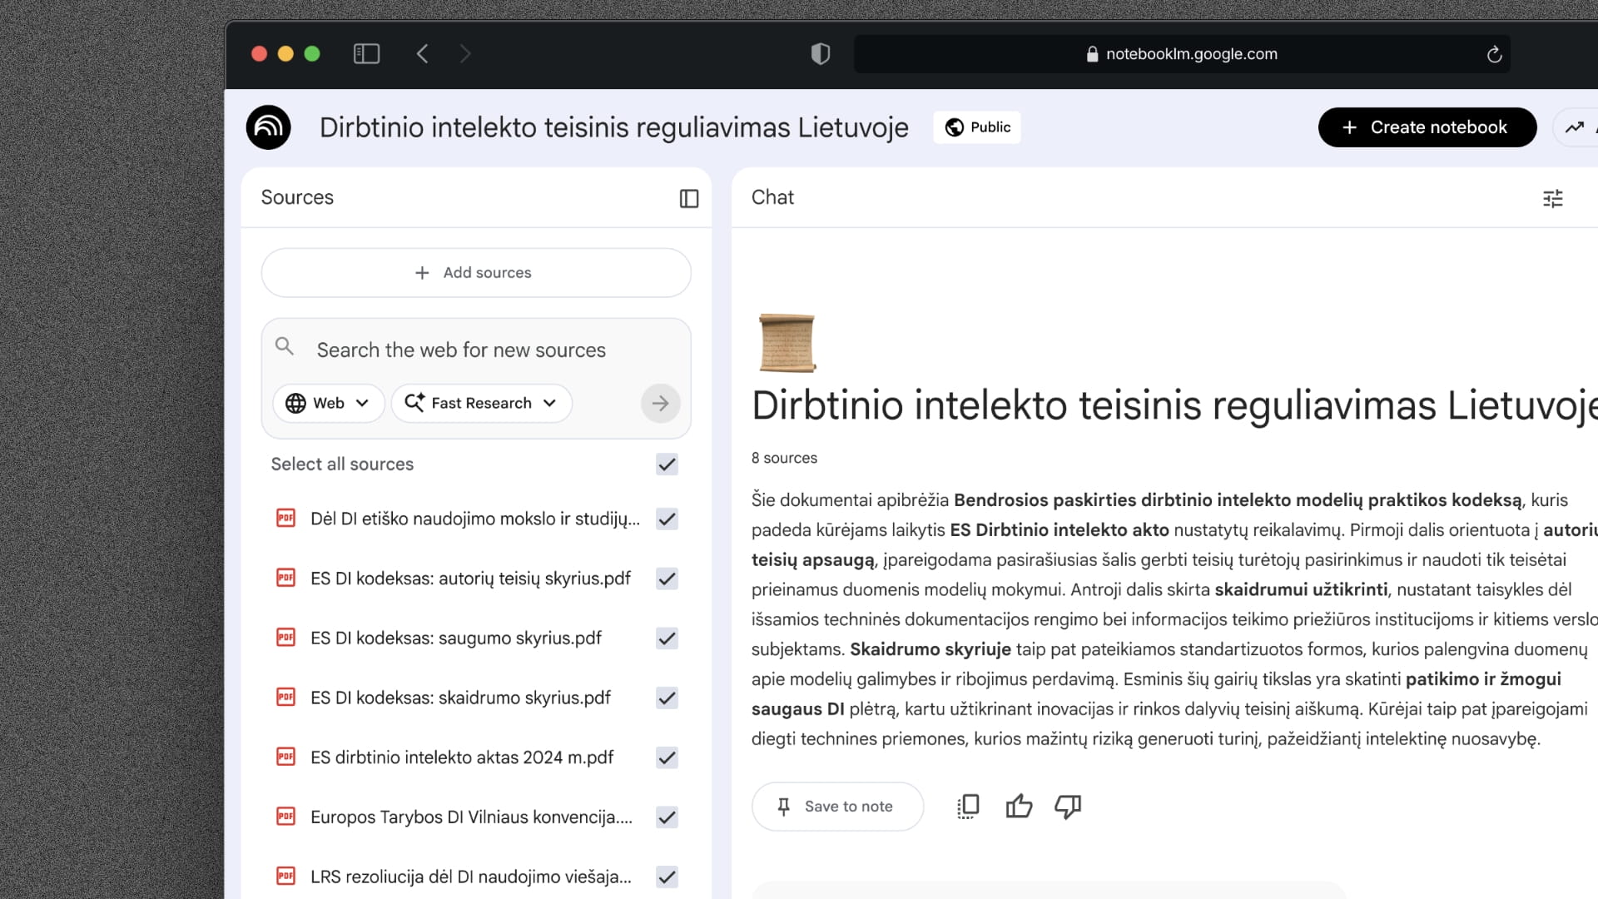Screen dimensions: 1598x899
Task: Focus the Search the web for new sources field
Action: (461, 350)
